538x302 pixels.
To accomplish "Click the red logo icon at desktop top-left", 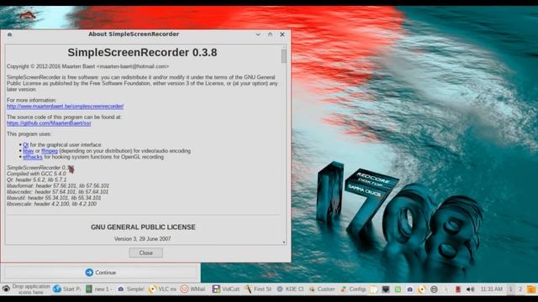I will [x=28, y=15].
